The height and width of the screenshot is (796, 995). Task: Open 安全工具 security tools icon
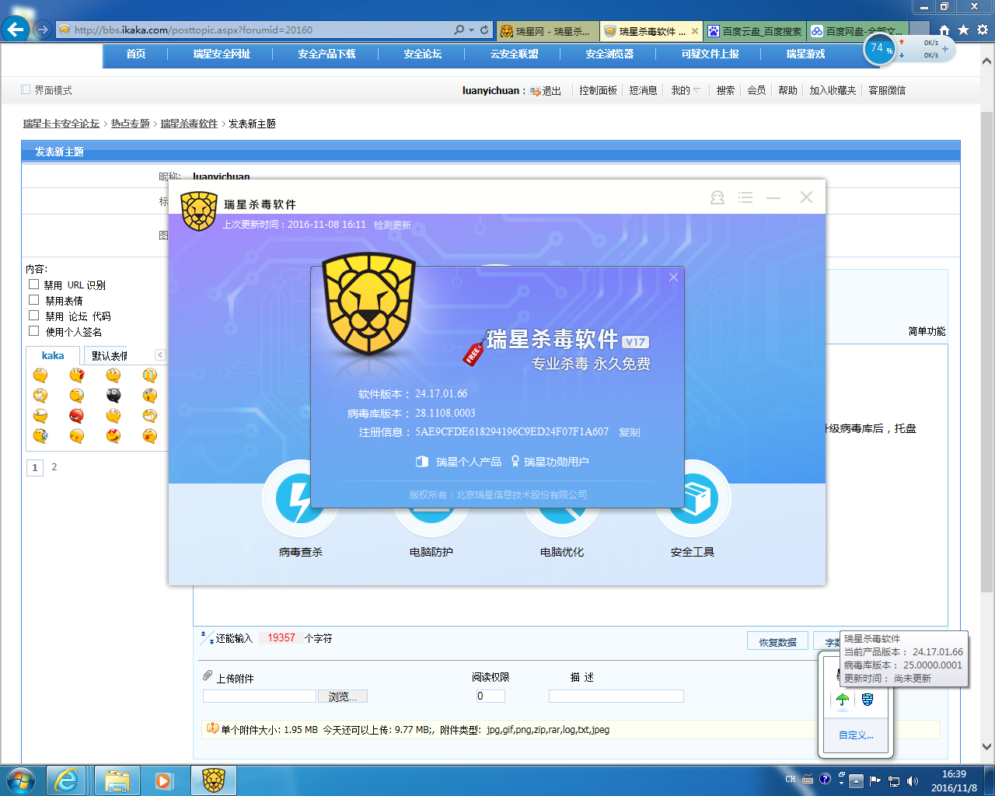coord(693,499)
